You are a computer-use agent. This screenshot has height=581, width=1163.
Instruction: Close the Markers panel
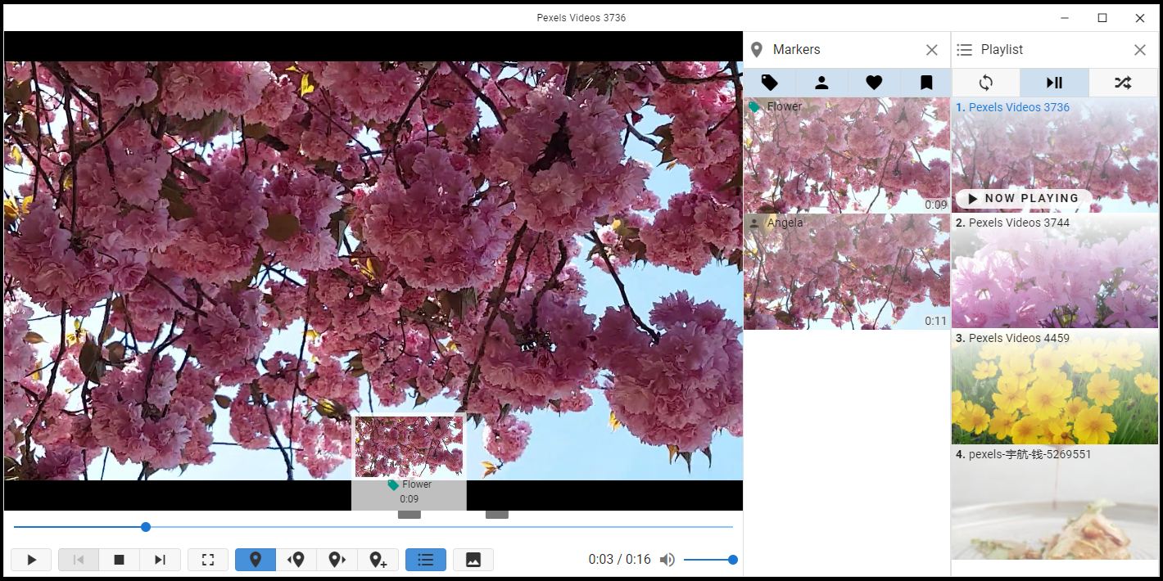coord(931,50)
